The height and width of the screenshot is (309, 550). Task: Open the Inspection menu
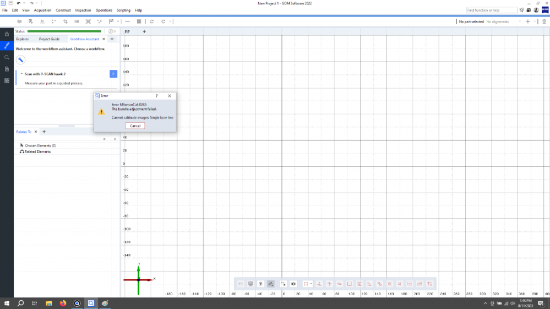pyautogui.click(x=83, y=10)
